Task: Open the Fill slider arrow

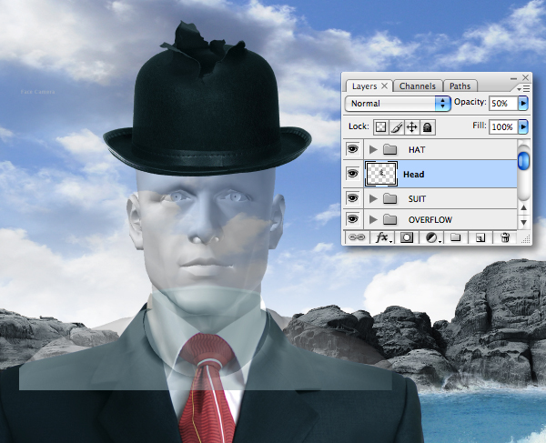Action: [x=523, y=126]
